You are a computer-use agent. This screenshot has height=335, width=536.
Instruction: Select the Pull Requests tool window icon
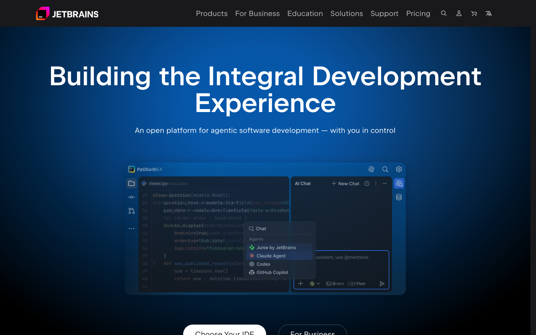coord(131,211)
